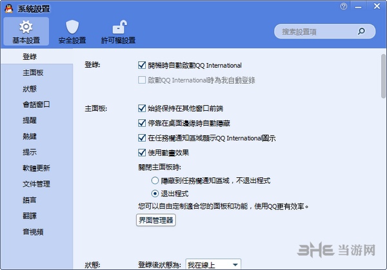This screenshot has width=387, height=270.
Task: Click the search magnifier icon
Action: click(x=361, y=32)
